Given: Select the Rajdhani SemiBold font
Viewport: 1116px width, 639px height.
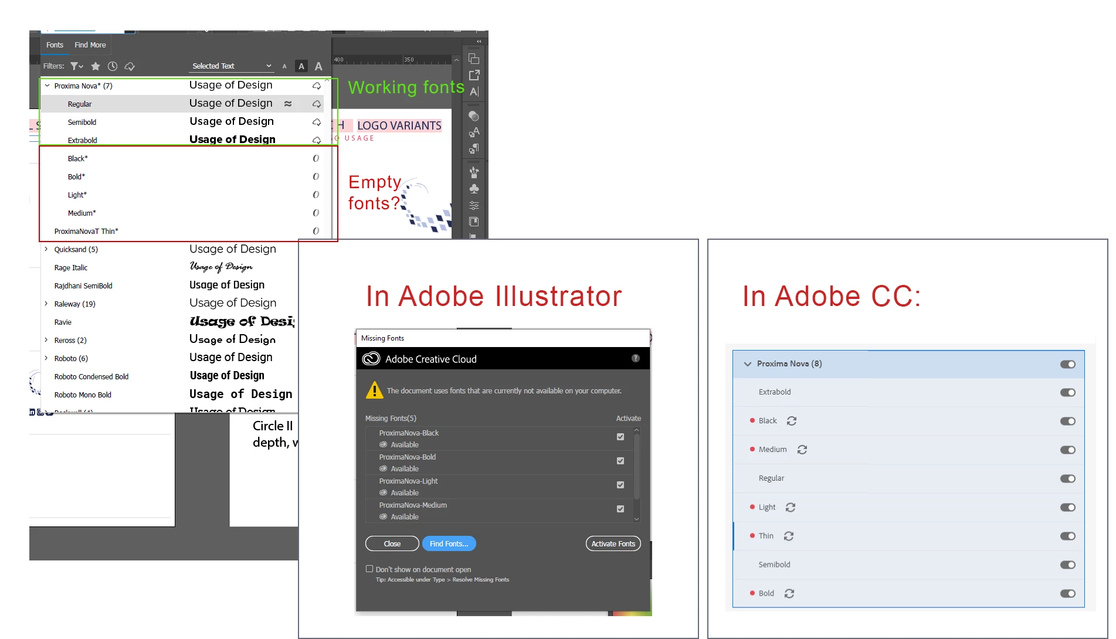Looking at the screenshot, I should click(x=170, y=285).
